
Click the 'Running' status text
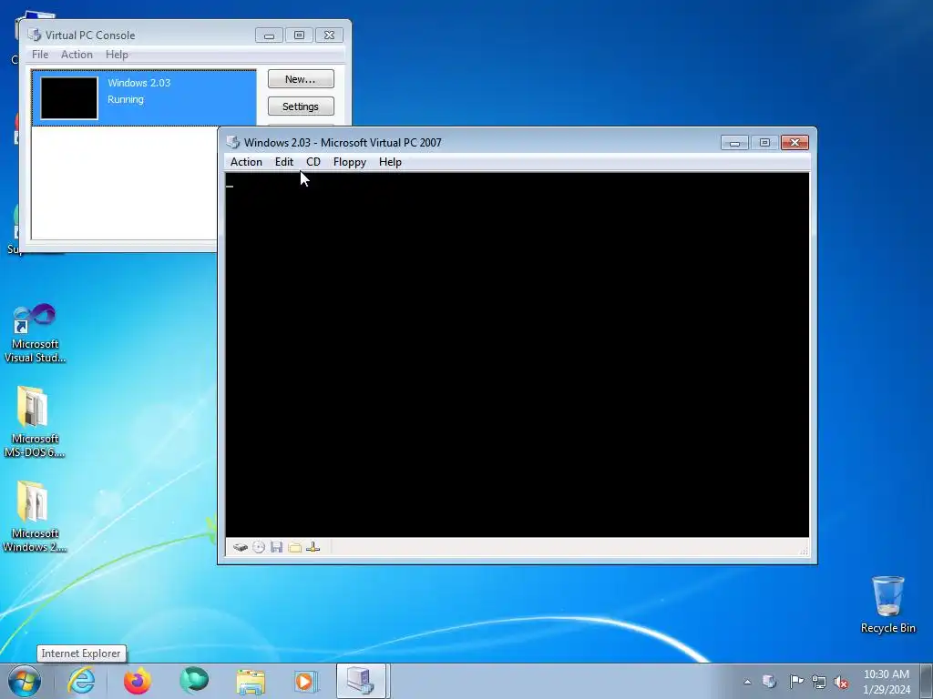point(126,99)
